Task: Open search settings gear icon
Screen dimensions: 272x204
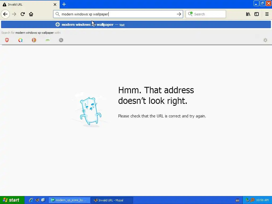Action: point(265,40)
